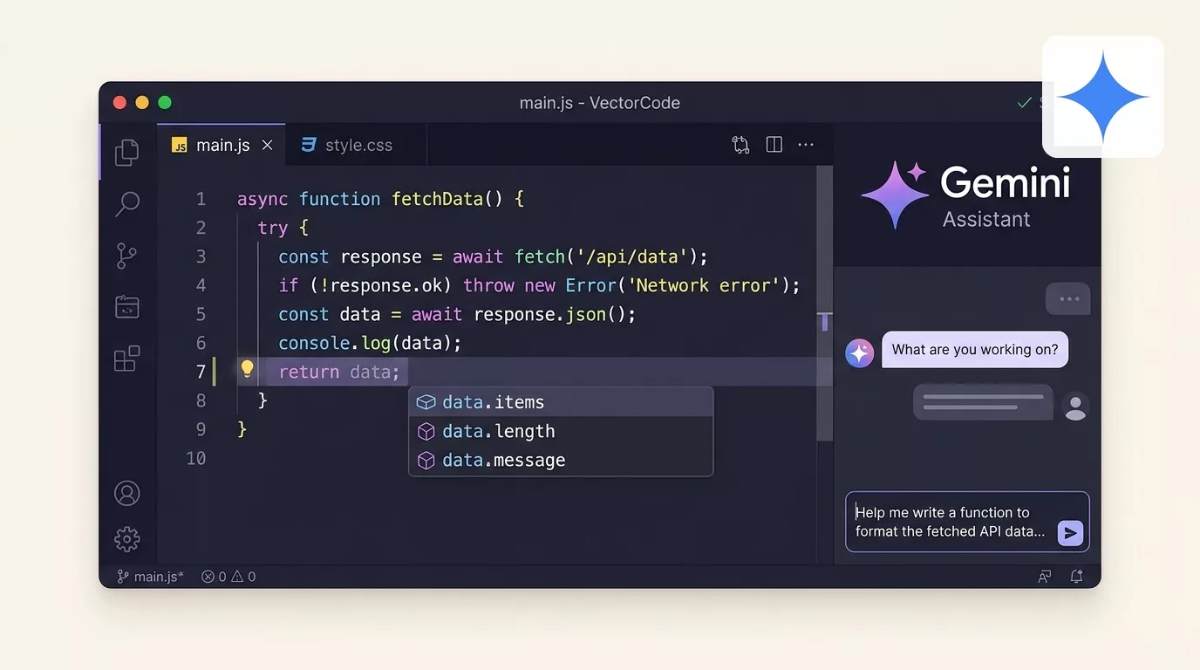Click the feedback person icon in status bar
The image size is (1200, 670).
[1044, 577]
